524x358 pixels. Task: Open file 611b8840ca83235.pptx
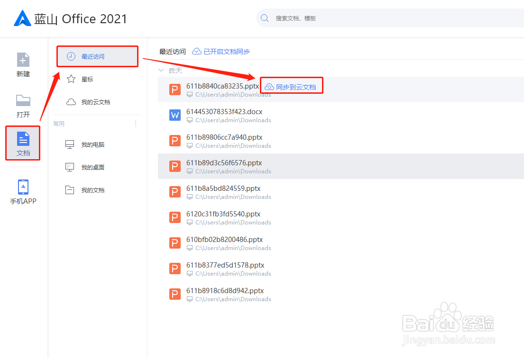222,86
